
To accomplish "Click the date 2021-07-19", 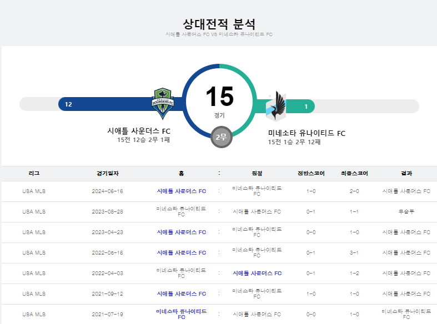I will tap(107, 314).
